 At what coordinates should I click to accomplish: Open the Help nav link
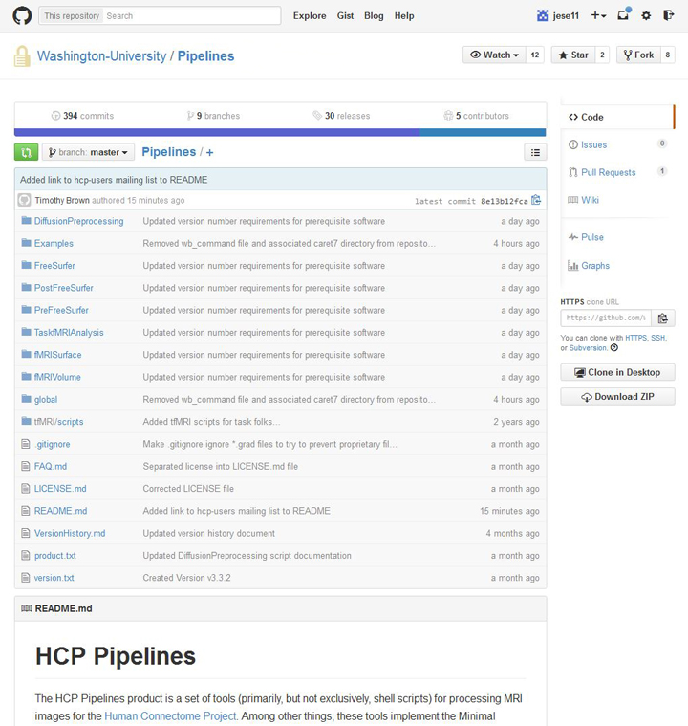[404, 15]
